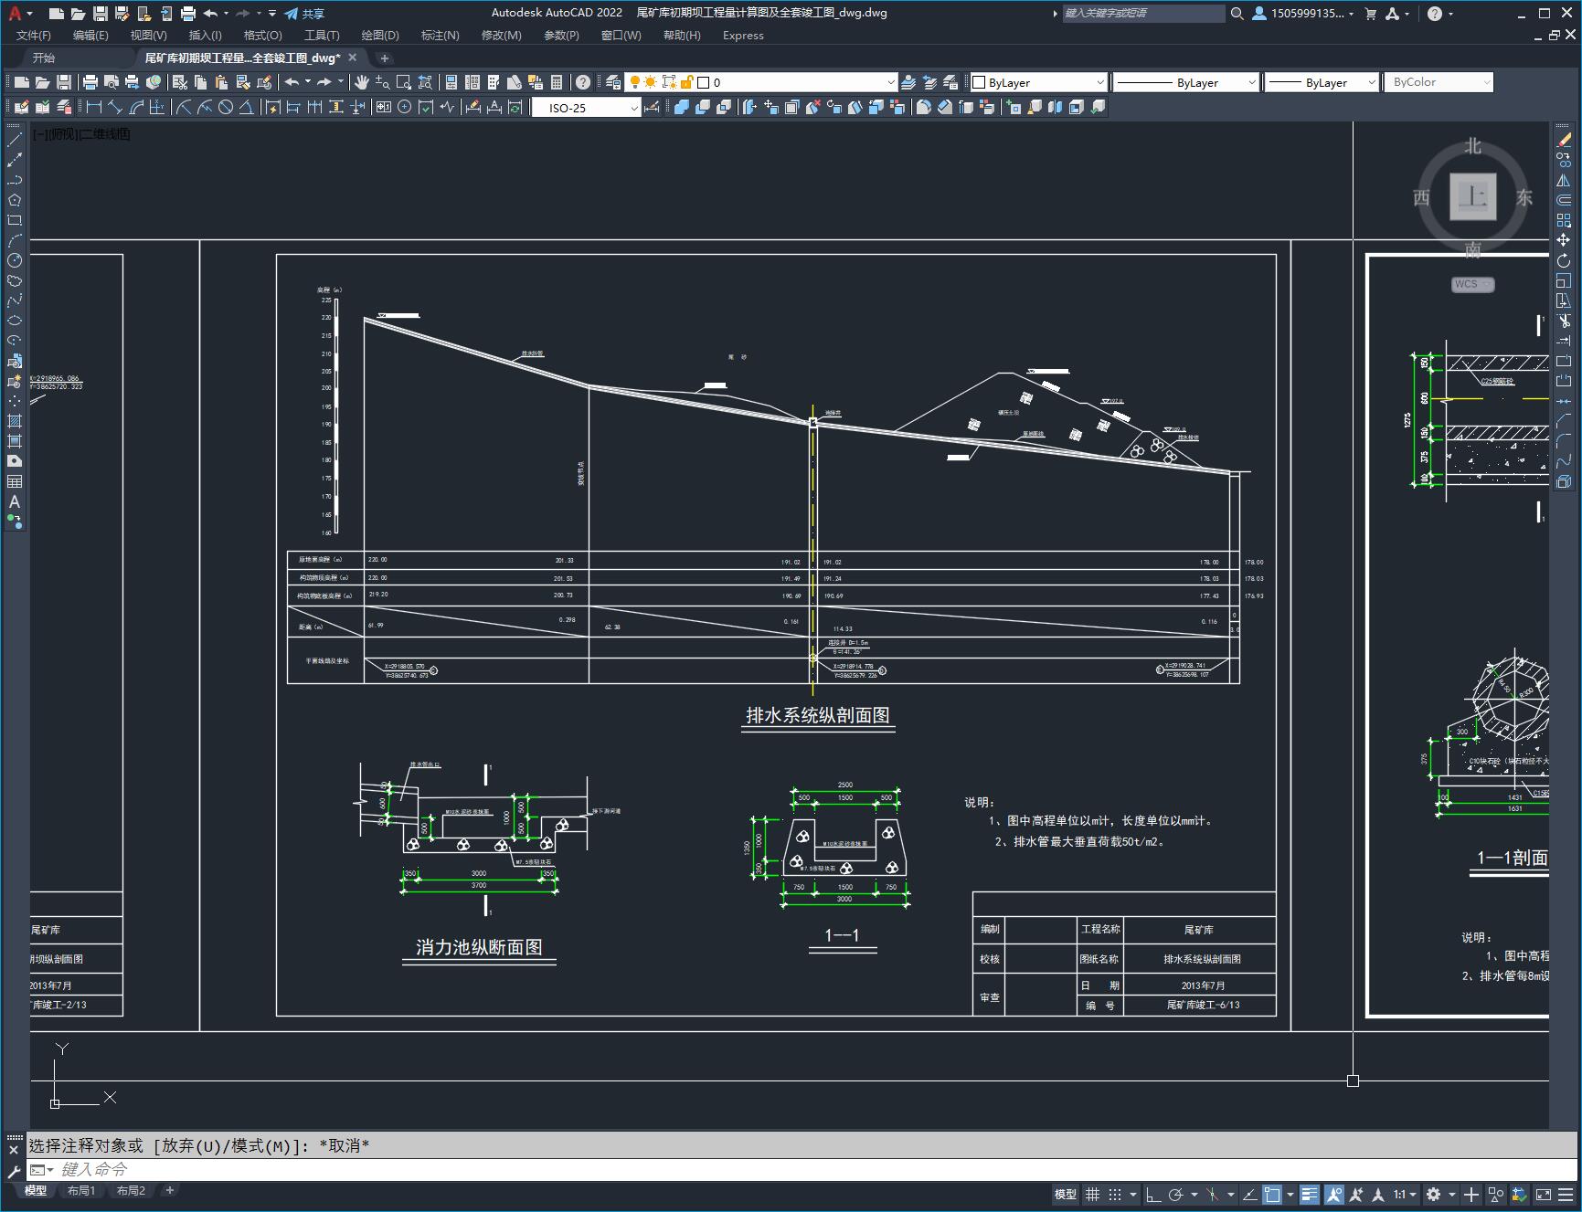
Task: Select the Circle draw tool
Action: click(15, 260)
